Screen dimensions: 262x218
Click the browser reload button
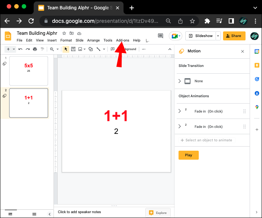point(31,21)
